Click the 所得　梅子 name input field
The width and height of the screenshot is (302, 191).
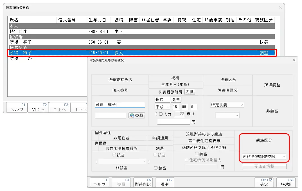pyautogui.click(x=120, y=105)
